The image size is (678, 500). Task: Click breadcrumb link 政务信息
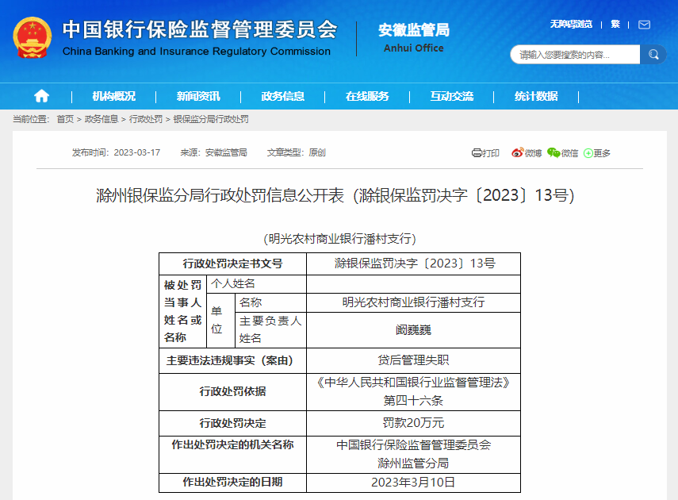tap(102, 119)
